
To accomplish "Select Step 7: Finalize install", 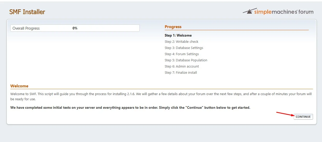I will [181, 72].
